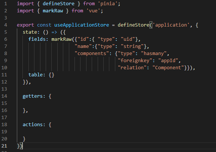The height and width of the screenshot is (152, 216).
Task: Click the export keyword on line 4
Action: (25, 25)
